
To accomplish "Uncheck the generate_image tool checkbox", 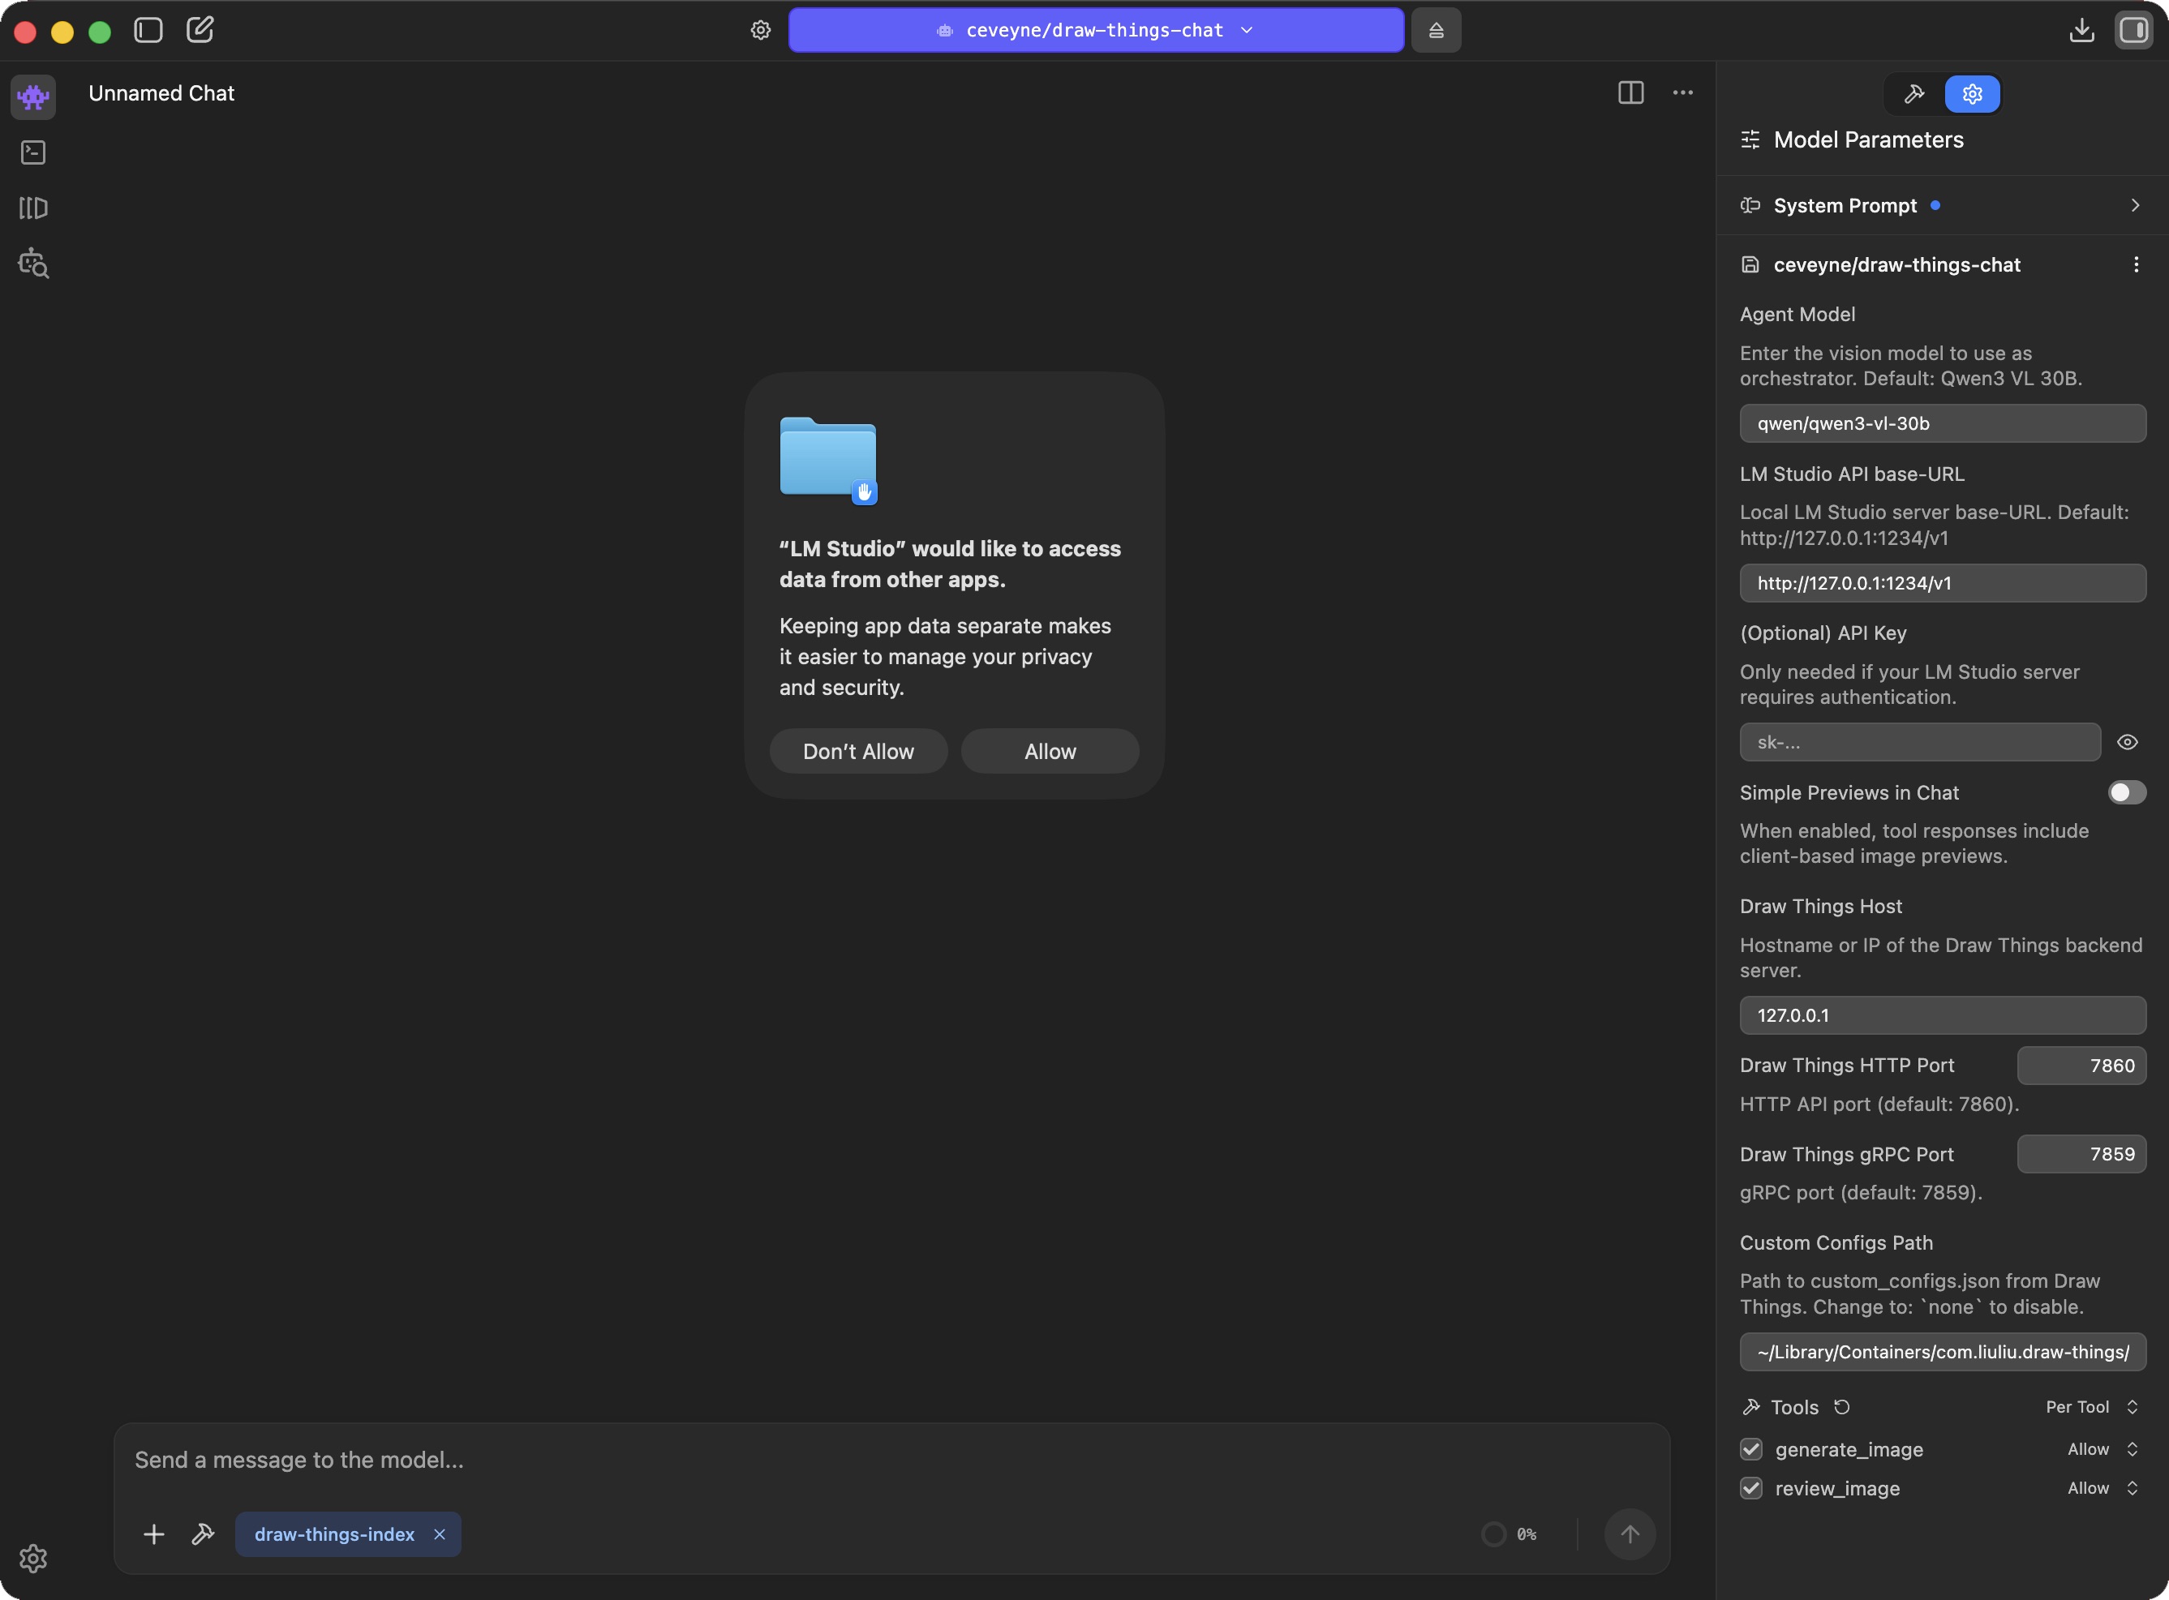I will tap(1750, 1449).
